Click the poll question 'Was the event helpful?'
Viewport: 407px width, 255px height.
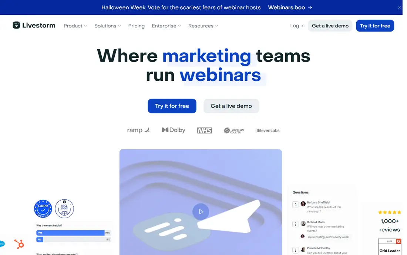pos(49,226)
